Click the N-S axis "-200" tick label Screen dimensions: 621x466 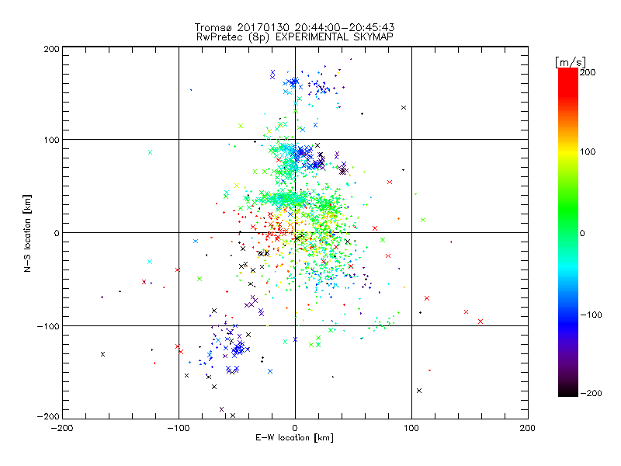click(48, 416)
